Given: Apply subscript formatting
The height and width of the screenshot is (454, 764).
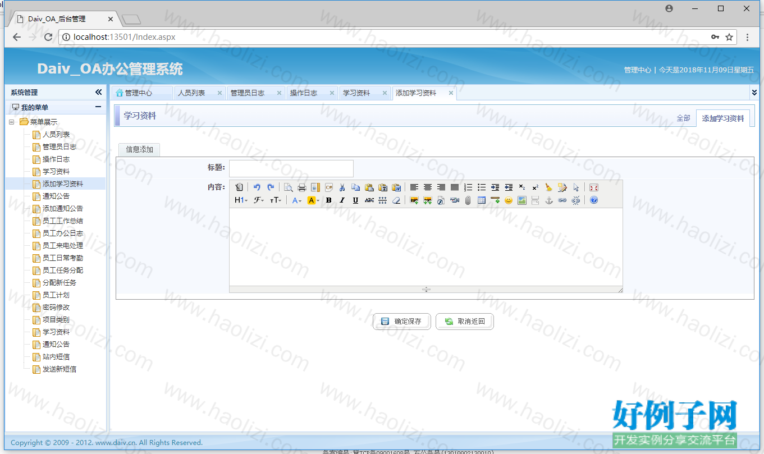Looking at the screenshot, I should point(522,187).
